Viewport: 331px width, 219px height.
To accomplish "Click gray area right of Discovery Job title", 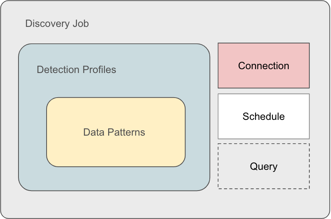I will pyautogui.click(x=173, y=23).
